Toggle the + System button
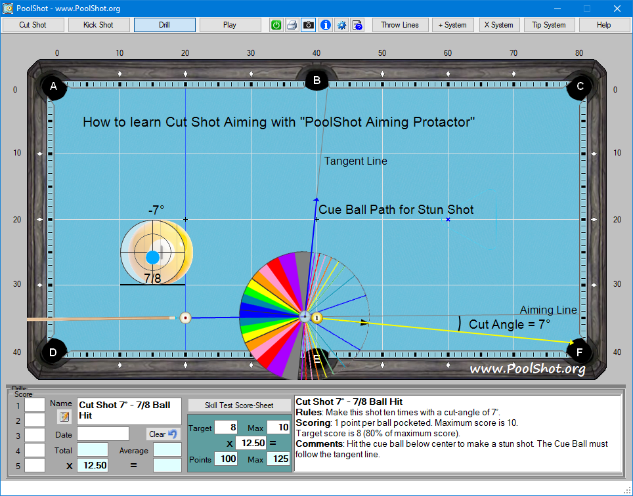The image size is (633, 496). coord(452,25)
